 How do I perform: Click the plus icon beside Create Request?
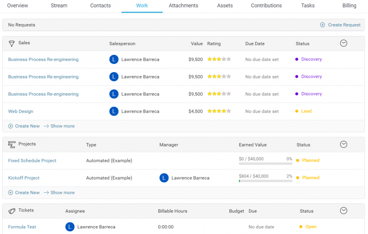tap(322, 25)
